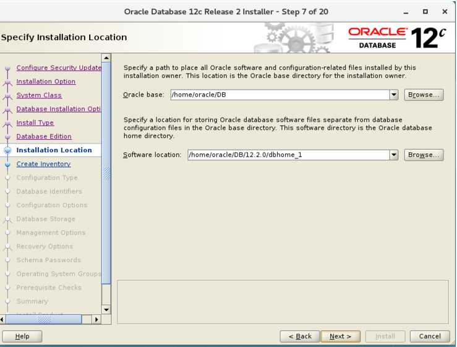Image resolution: width=457 pixels, height=347 pixels.
Task: Click the step list's scroll up arrow
Action: click(x=106, y=58)
